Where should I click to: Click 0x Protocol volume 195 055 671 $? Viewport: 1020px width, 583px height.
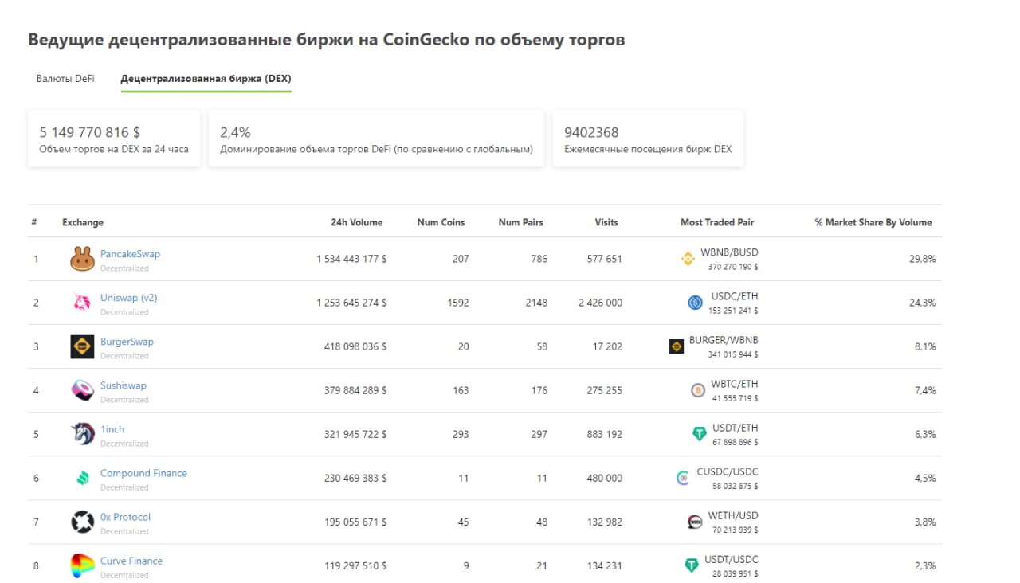355,522
